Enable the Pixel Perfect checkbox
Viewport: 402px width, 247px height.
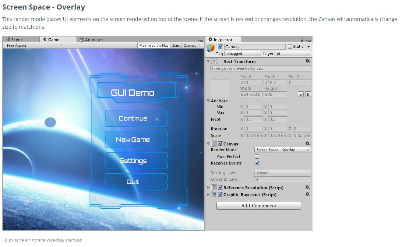click(x=257, y=156)
